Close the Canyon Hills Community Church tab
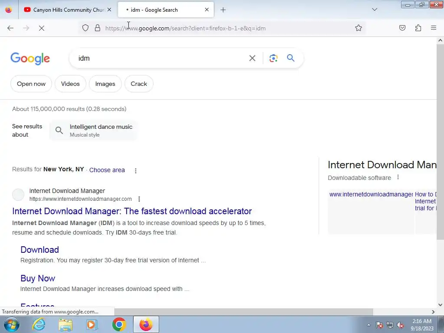The image size is (444, 333). click(109, 10)
